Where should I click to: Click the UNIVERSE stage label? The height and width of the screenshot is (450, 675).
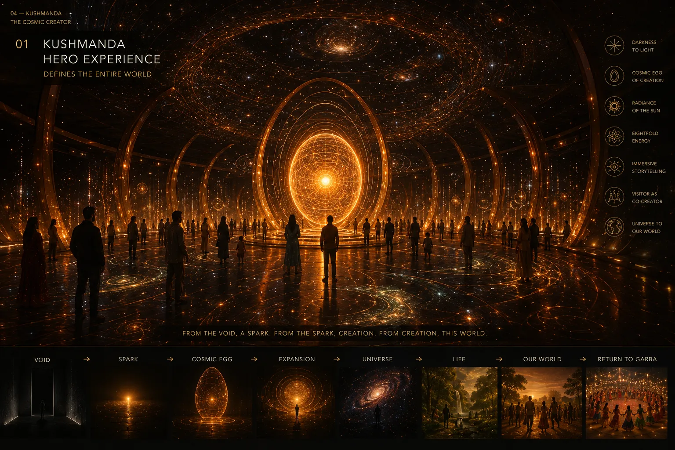[377, 359]
